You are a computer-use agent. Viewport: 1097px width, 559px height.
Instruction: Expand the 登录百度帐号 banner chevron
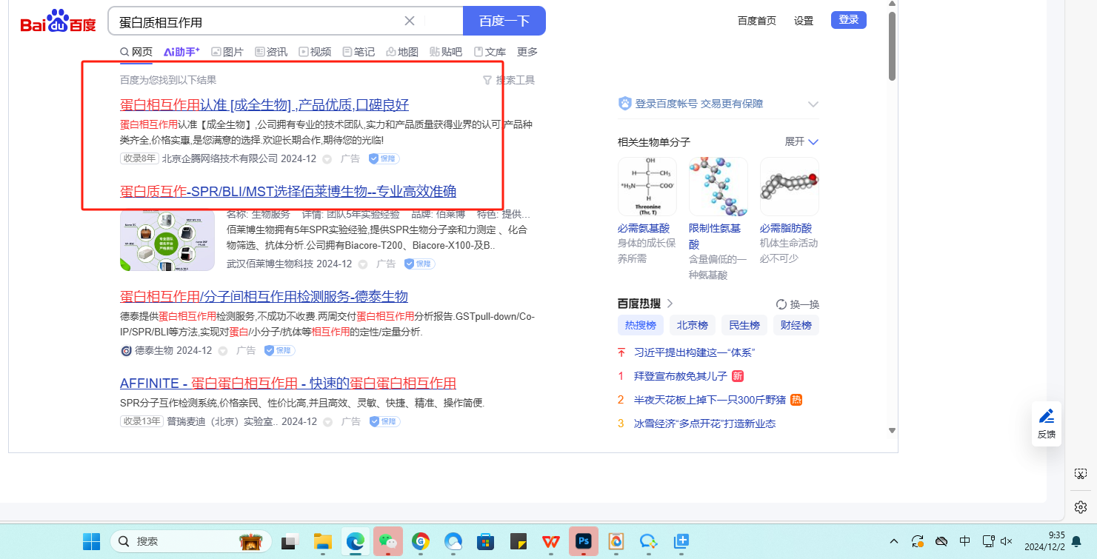813,104
